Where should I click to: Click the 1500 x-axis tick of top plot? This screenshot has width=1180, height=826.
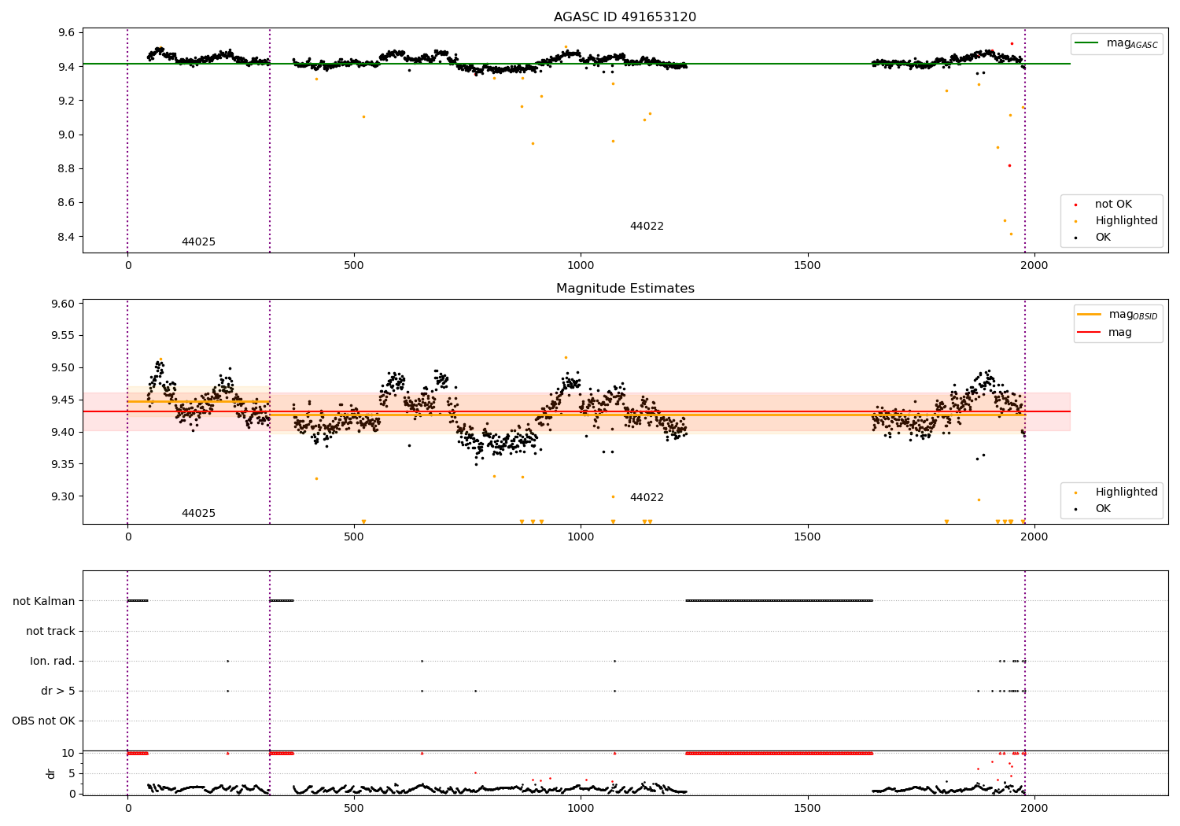coord(807,266)
